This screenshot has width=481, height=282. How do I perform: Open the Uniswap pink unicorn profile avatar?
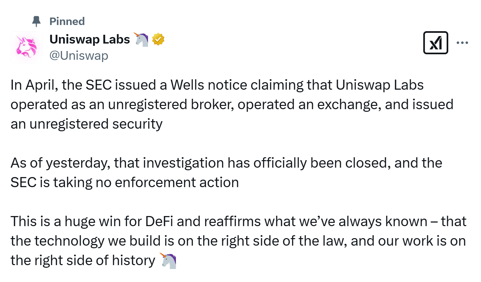(26, 47)
